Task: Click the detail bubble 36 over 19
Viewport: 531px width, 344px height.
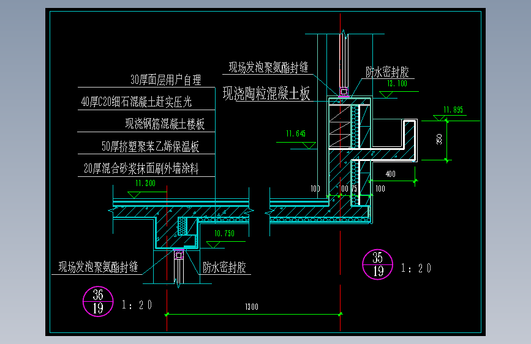Action: click(98, 301)
